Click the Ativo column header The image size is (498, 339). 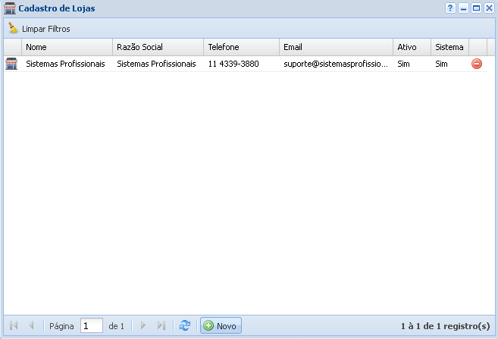coord(412,47)
